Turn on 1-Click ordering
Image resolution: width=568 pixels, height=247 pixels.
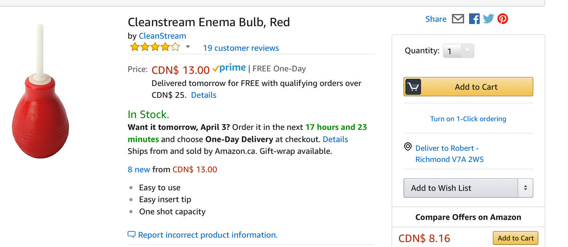click(468, 119)
